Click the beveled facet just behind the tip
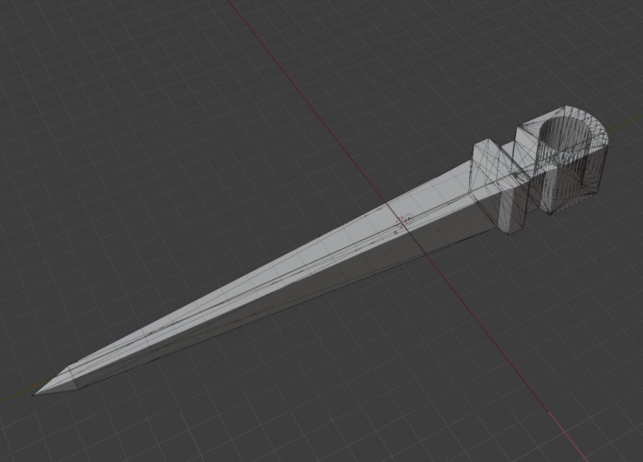This screenshot has width=643, height=462. tap(60, 382)
